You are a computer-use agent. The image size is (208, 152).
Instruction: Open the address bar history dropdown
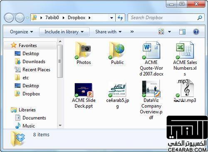pos(111,18)
